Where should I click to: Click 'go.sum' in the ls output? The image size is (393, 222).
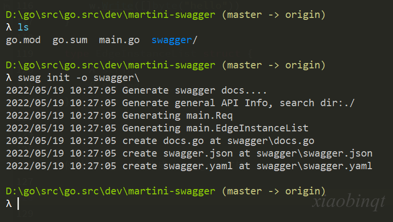tap(70, 40)
